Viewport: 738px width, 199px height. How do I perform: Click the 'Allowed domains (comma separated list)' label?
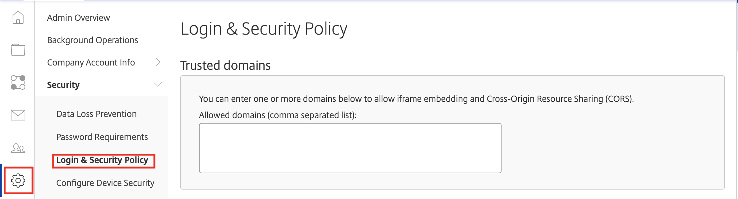[x=277, y=115]
